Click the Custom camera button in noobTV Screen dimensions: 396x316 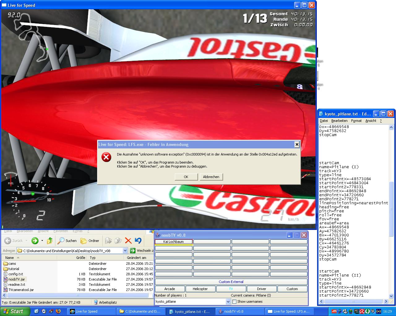(292, 289)
